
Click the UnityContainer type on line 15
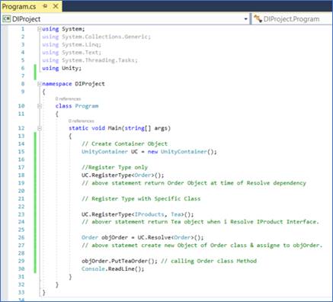tap(104, 152)
